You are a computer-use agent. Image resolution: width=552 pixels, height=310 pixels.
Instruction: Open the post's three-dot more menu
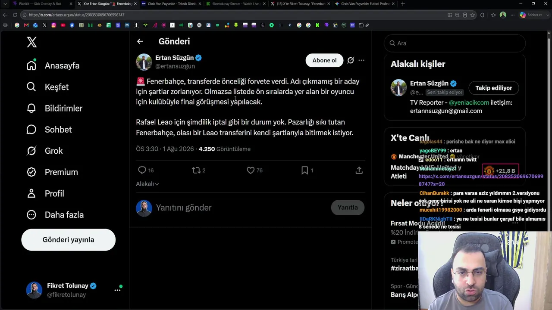coord(361,61)
